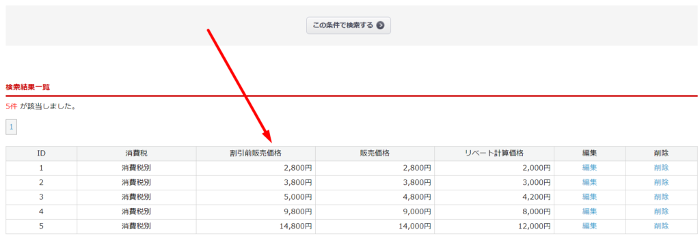The width and height of the screenshot is (700, 249).
Task: Click the 削除 link for ID 3
Action: (661, 197)
